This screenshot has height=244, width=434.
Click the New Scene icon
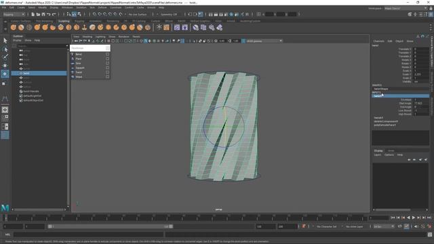tap(33, 14)
